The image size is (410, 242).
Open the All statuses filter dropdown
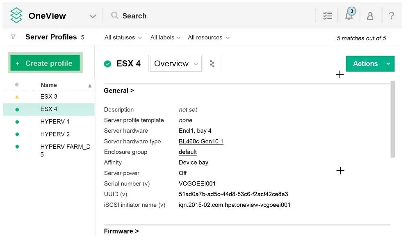click(123, 38)
